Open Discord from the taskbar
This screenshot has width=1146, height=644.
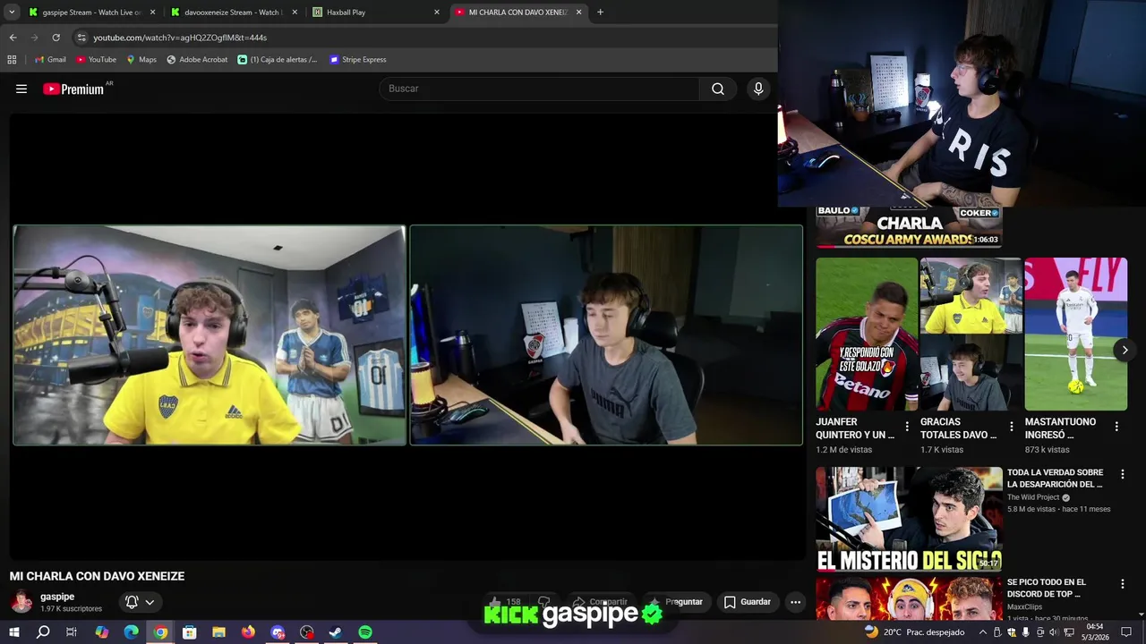pos(278,632)
